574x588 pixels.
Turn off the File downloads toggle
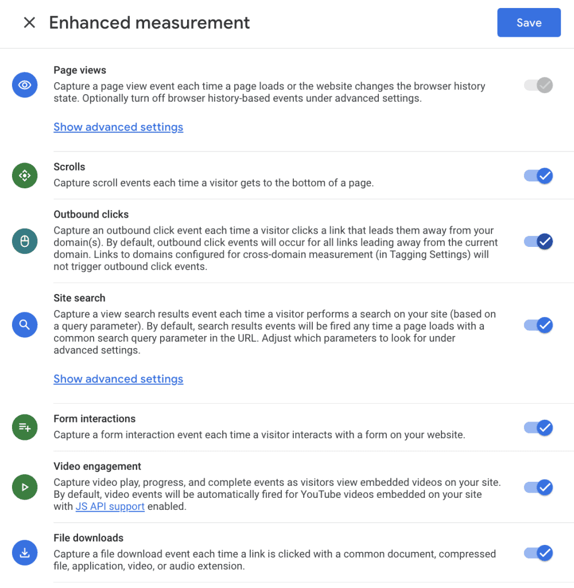pos(538,552)
